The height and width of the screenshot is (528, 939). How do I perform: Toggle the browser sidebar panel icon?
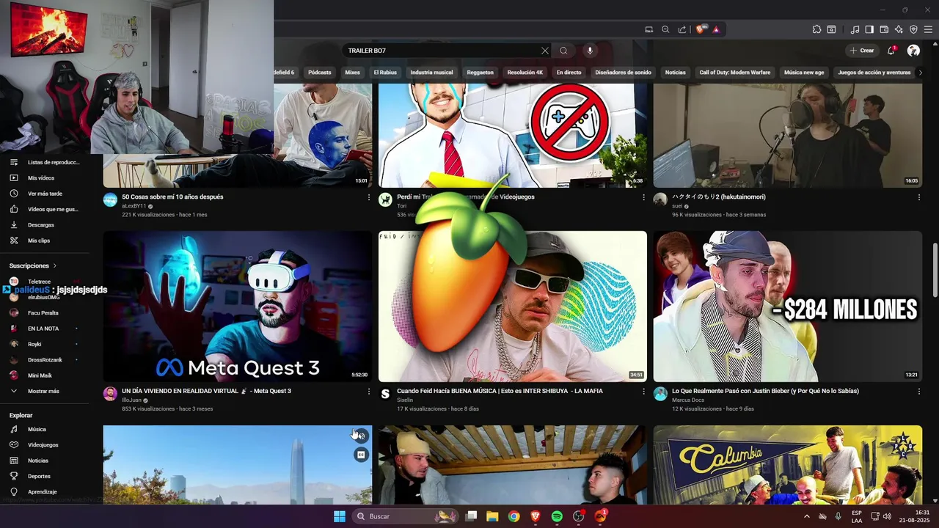(869, 29)
